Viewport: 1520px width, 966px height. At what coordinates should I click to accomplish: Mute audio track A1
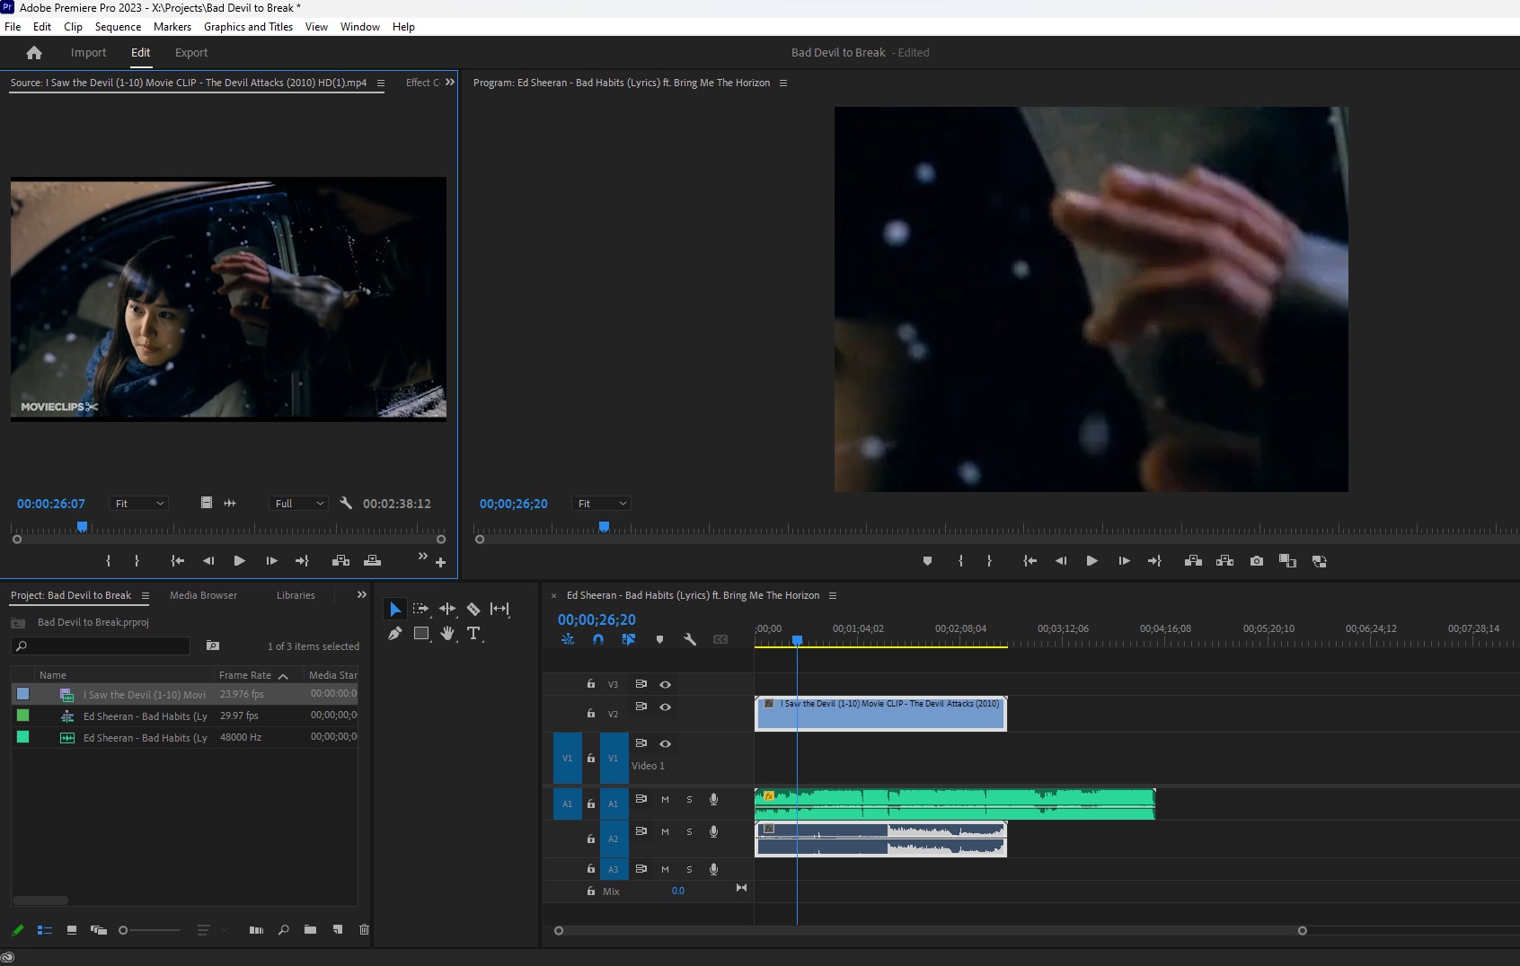click(666, 799)
